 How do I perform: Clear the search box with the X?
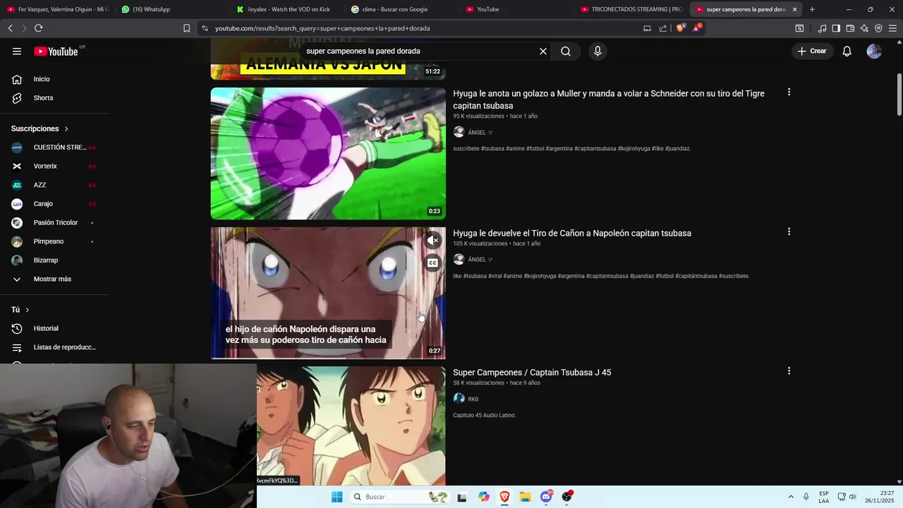pyautogui.click(x=543, y=51)
